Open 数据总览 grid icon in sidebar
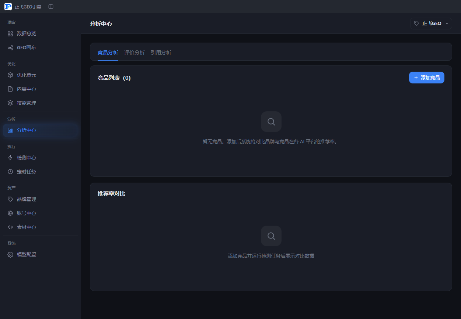The width and height of the screenshot is (461, 319). (10, 33)
